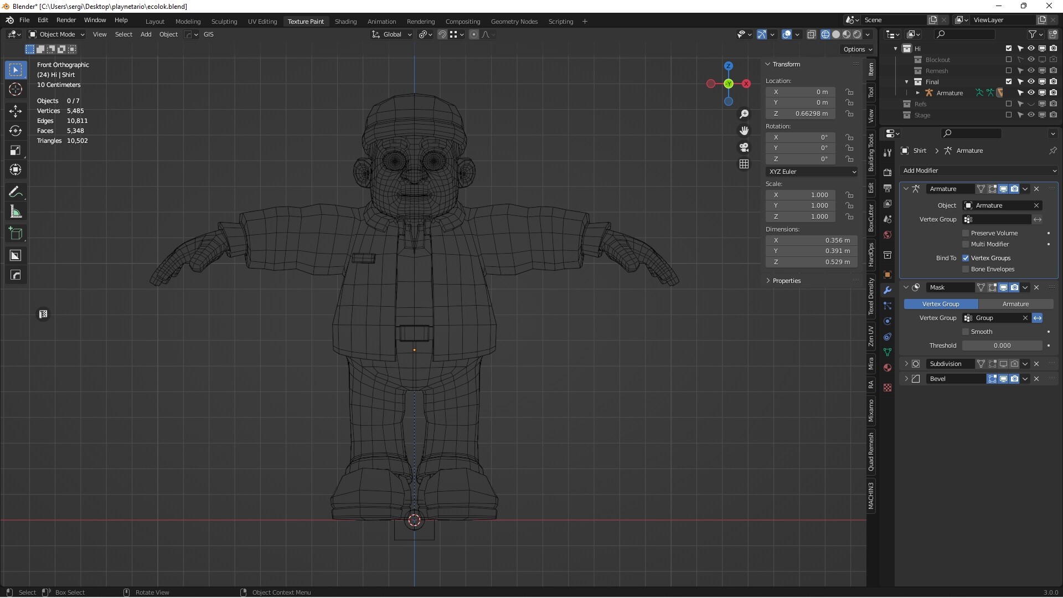Open the Render menu
Viewport: 1063px width, 598px height.
[x=66, y=20]
